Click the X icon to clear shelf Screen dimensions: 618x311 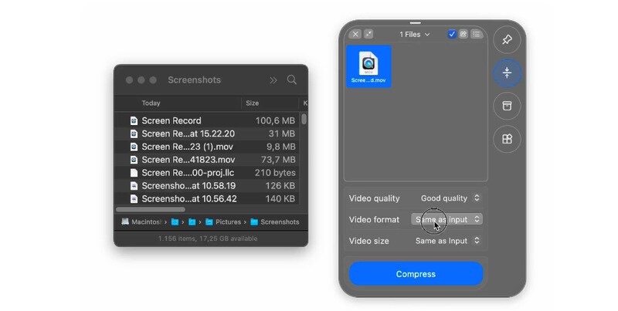[x=355, y=34]
